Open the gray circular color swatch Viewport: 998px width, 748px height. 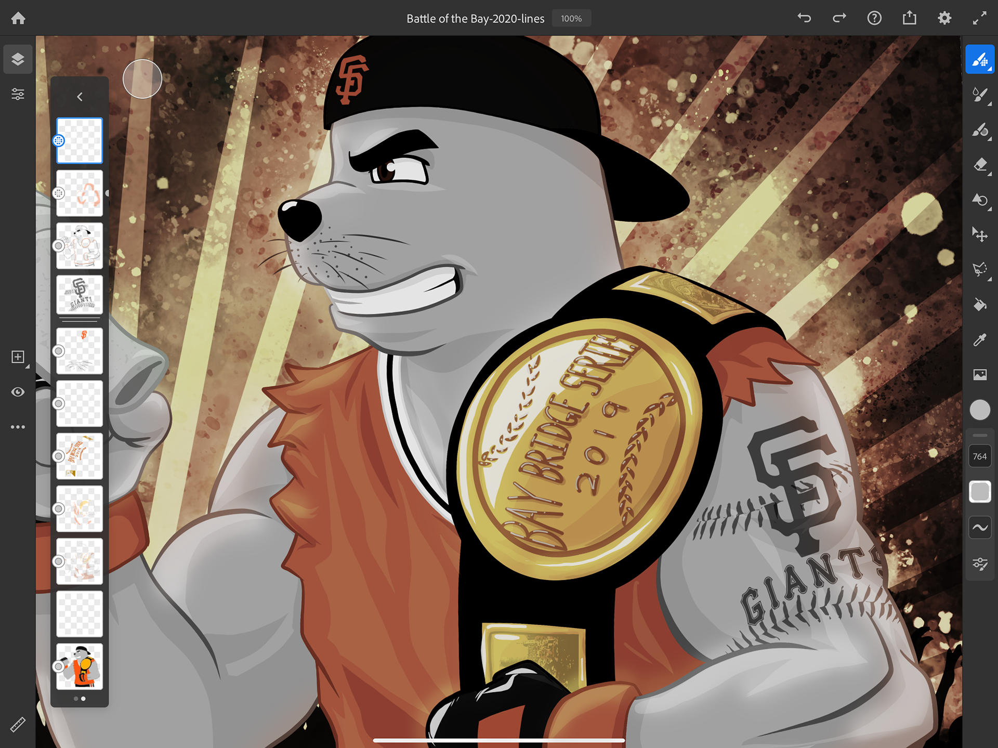point(979,410)
